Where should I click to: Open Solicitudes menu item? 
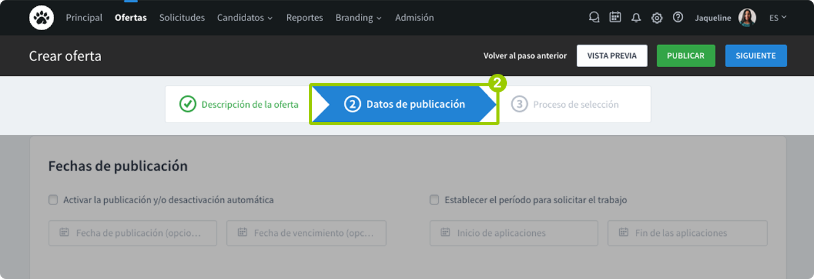[x=182, y=18]
